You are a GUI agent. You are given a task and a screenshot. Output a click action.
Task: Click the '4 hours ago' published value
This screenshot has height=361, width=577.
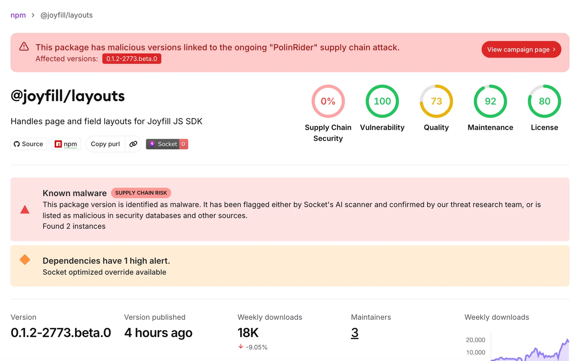pyautogui.click(x=158, y=333)
